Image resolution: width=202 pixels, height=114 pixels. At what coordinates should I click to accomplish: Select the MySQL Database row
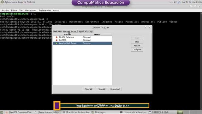[82, 37]
